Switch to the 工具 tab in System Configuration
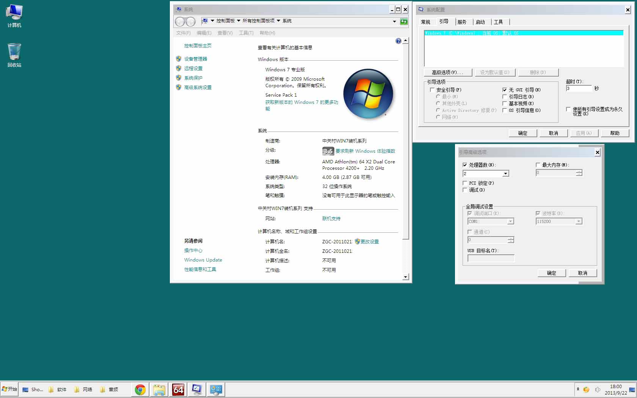 pos(499,22)
